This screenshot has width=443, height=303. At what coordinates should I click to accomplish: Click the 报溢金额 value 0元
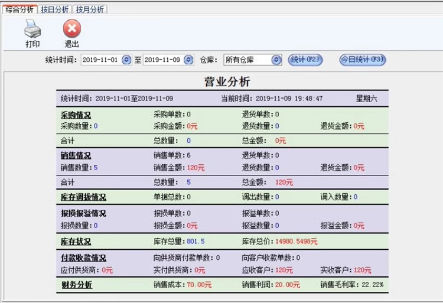pos(359,226)
